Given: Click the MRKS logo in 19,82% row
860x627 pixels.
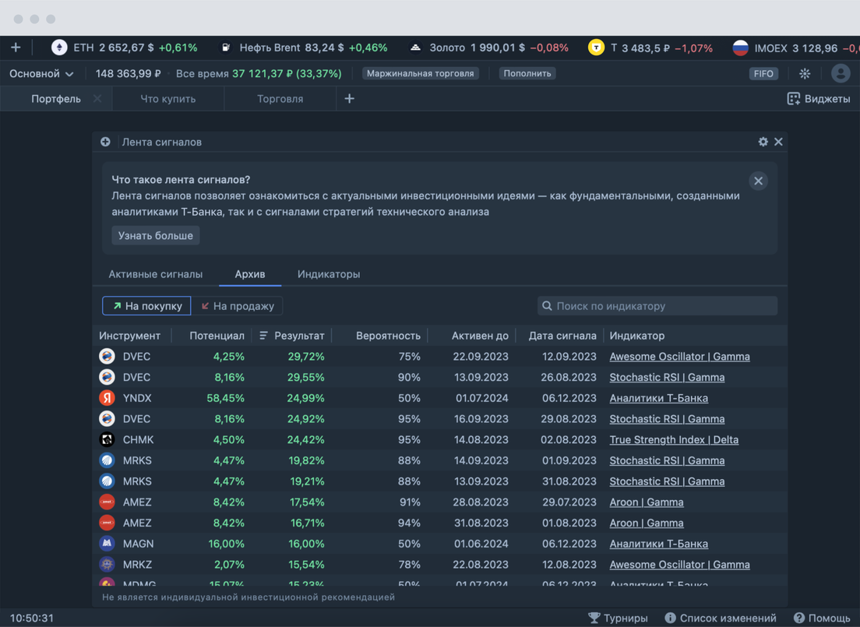Looking at the screenshot, I should click(x=107, y=460).
